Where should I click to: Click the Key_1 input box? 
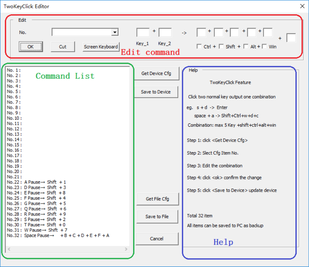click(143, 32)
